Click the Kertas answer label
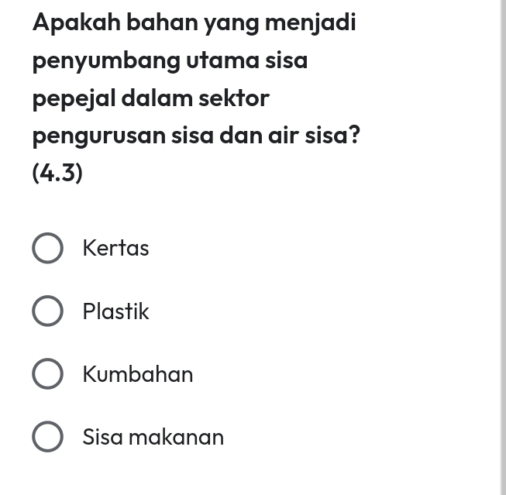506x495 pixels. tap(115, 248)
